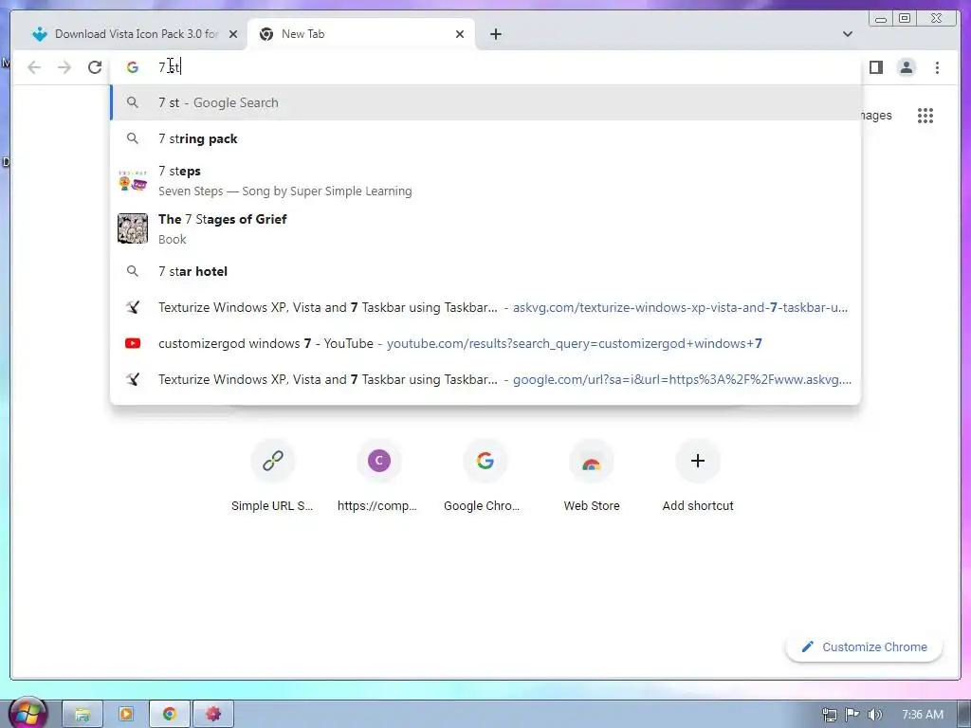Open askvg.com Texturize Windows suggestion

(x=485, y=307)
